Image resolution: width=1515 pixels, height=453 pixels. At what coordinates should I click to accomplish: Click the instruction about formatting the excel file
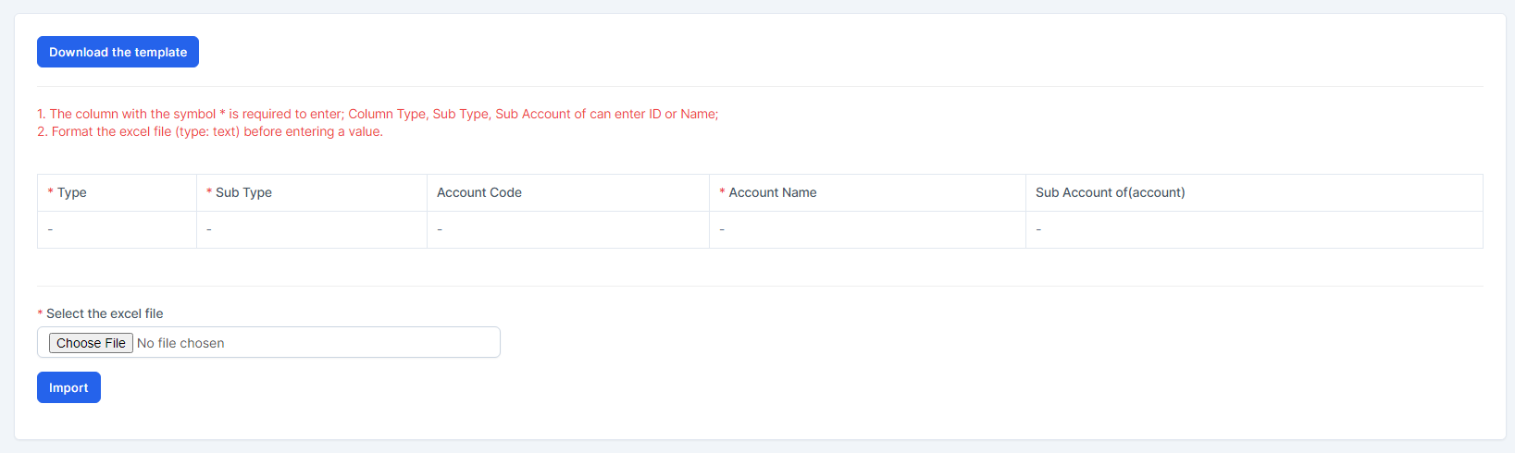click(210, 131)
